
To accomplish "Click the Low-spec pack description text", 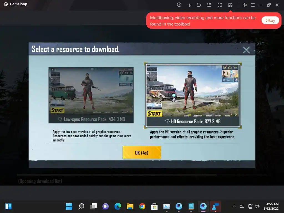I will (92, 136).
